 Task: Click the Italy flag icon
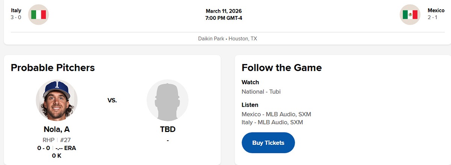tap(38, 15)
